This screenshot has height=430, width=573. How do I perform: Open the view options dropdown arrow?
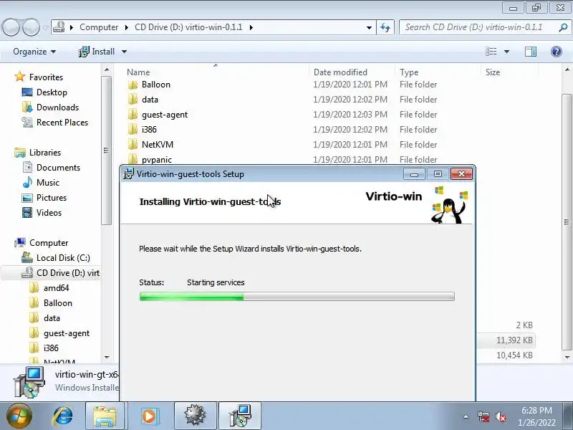pos(506,52)
